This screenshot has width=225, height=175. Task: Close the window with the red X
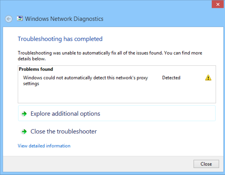pyautogui.click(x=218, y=4)
